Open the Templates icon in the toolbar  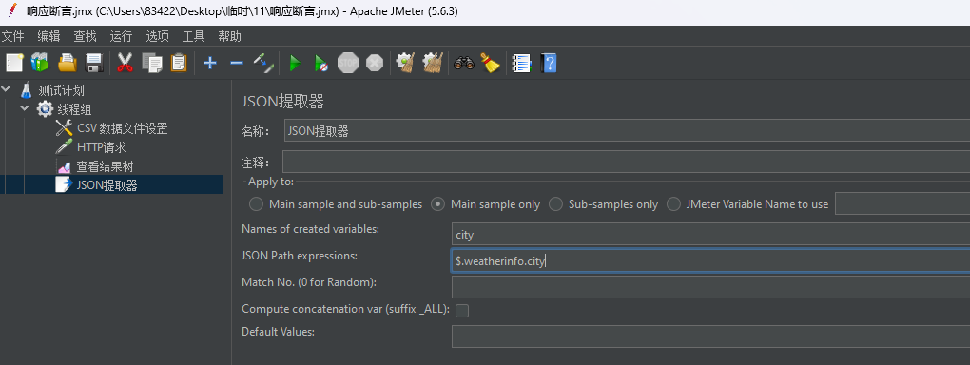coord(40,63)
